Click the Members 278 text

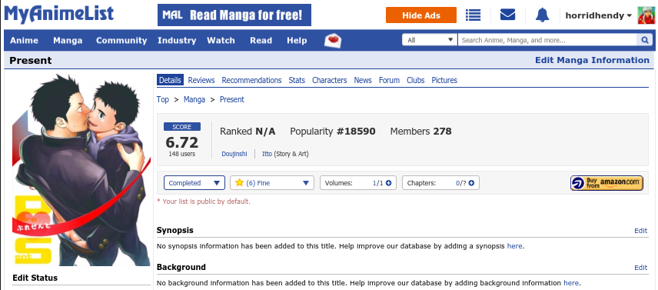click(x=421, y=132)
